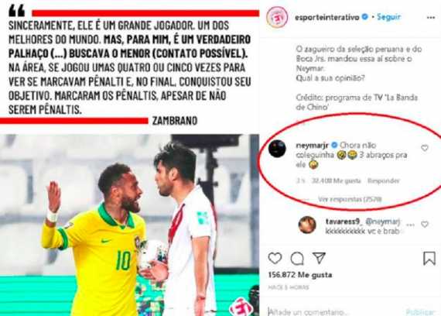441x316 pixels.
Task: Like neymarjr's comment with heart
Action: click(x=425, y=148)
